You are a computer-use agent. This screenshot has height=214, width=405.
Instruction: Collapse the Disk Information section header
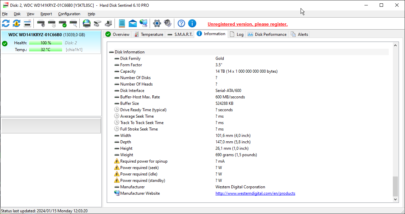pyautogui.click(x=249, y=52)
